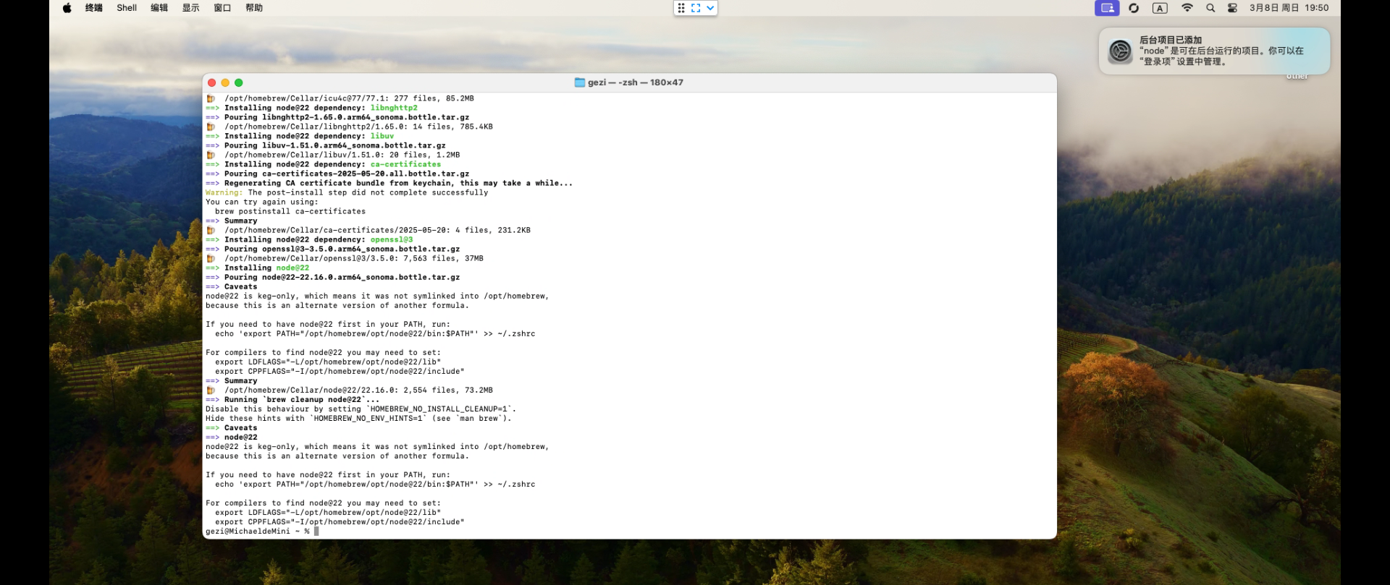Open the 显示 menu
The height and width of the screenshot is (585, 1390).
click(190, 8)
